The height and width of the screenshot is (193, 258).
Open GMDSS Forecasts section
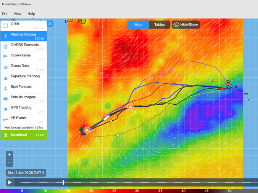pos(24,46)
